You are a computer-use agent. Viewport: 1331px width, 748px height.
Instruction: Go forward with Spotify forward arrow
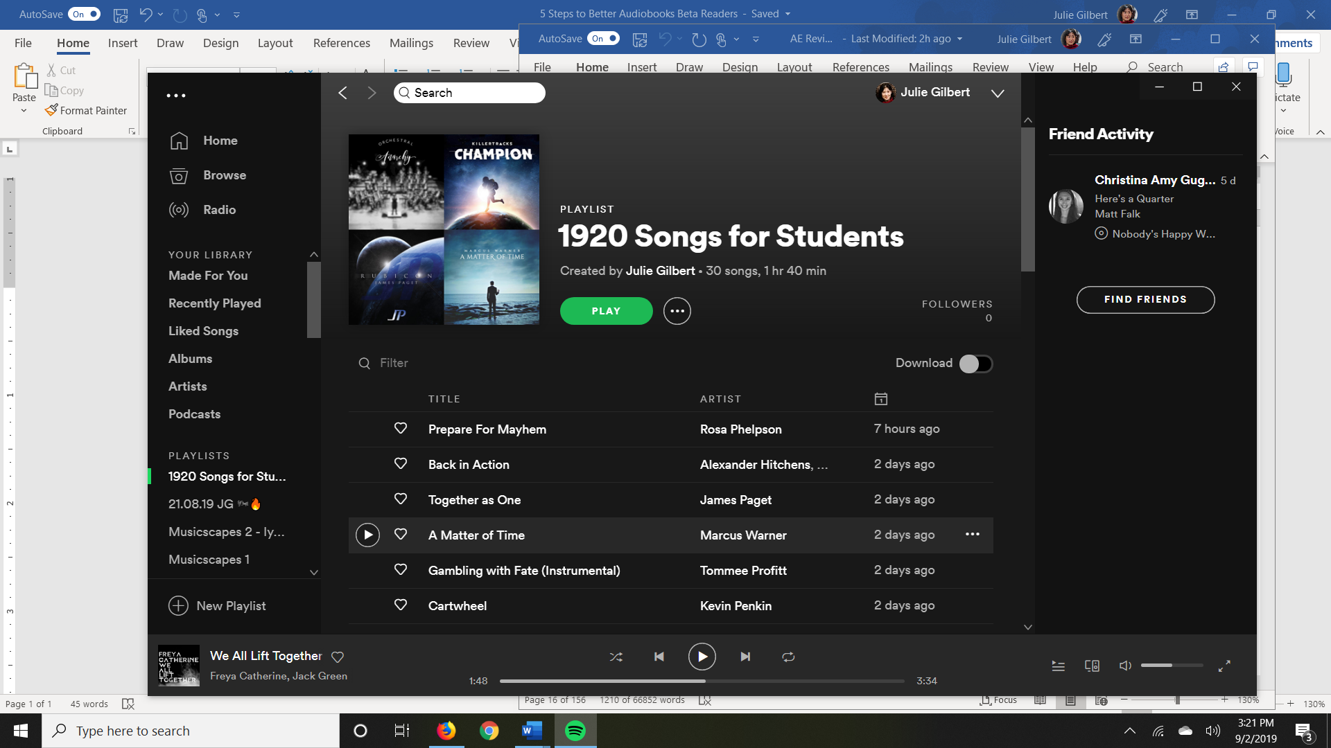[372, 93]
